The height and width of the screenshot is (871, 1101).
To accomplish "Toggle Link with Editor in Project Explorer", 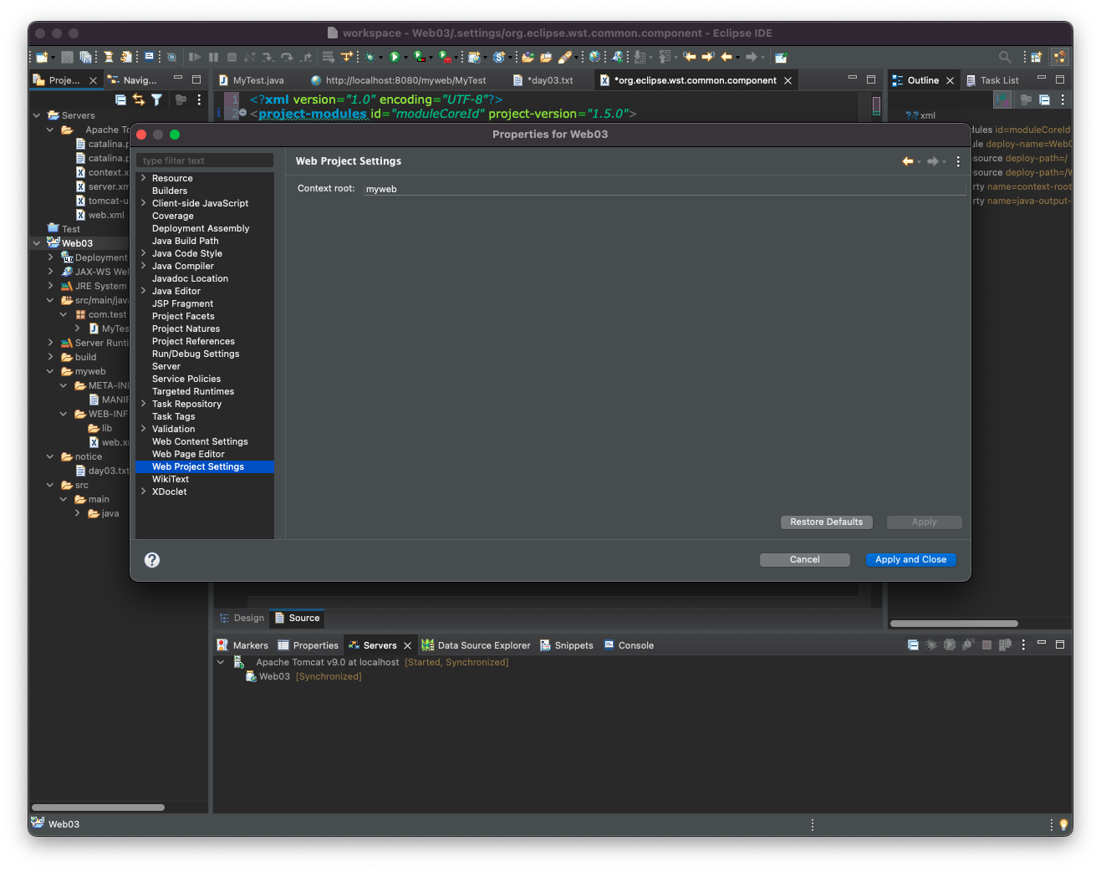I will [x=139, y=99].
